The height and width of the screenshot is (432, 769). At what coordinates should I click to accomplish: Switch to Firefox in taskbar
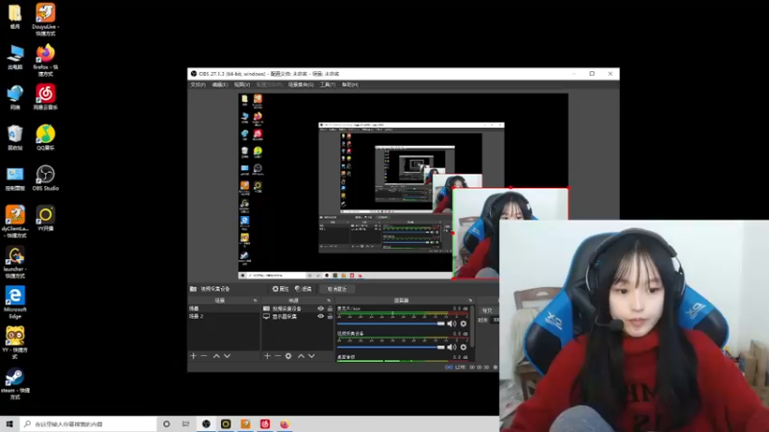[x=285, y=423]
